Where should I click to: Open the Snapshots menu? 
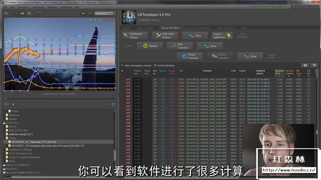[x=66, y=7]
